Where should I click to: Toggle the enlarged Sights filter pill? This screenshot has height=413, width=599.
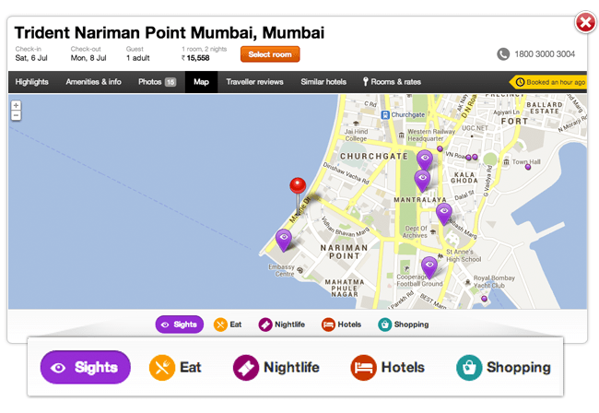click(85, 367)
